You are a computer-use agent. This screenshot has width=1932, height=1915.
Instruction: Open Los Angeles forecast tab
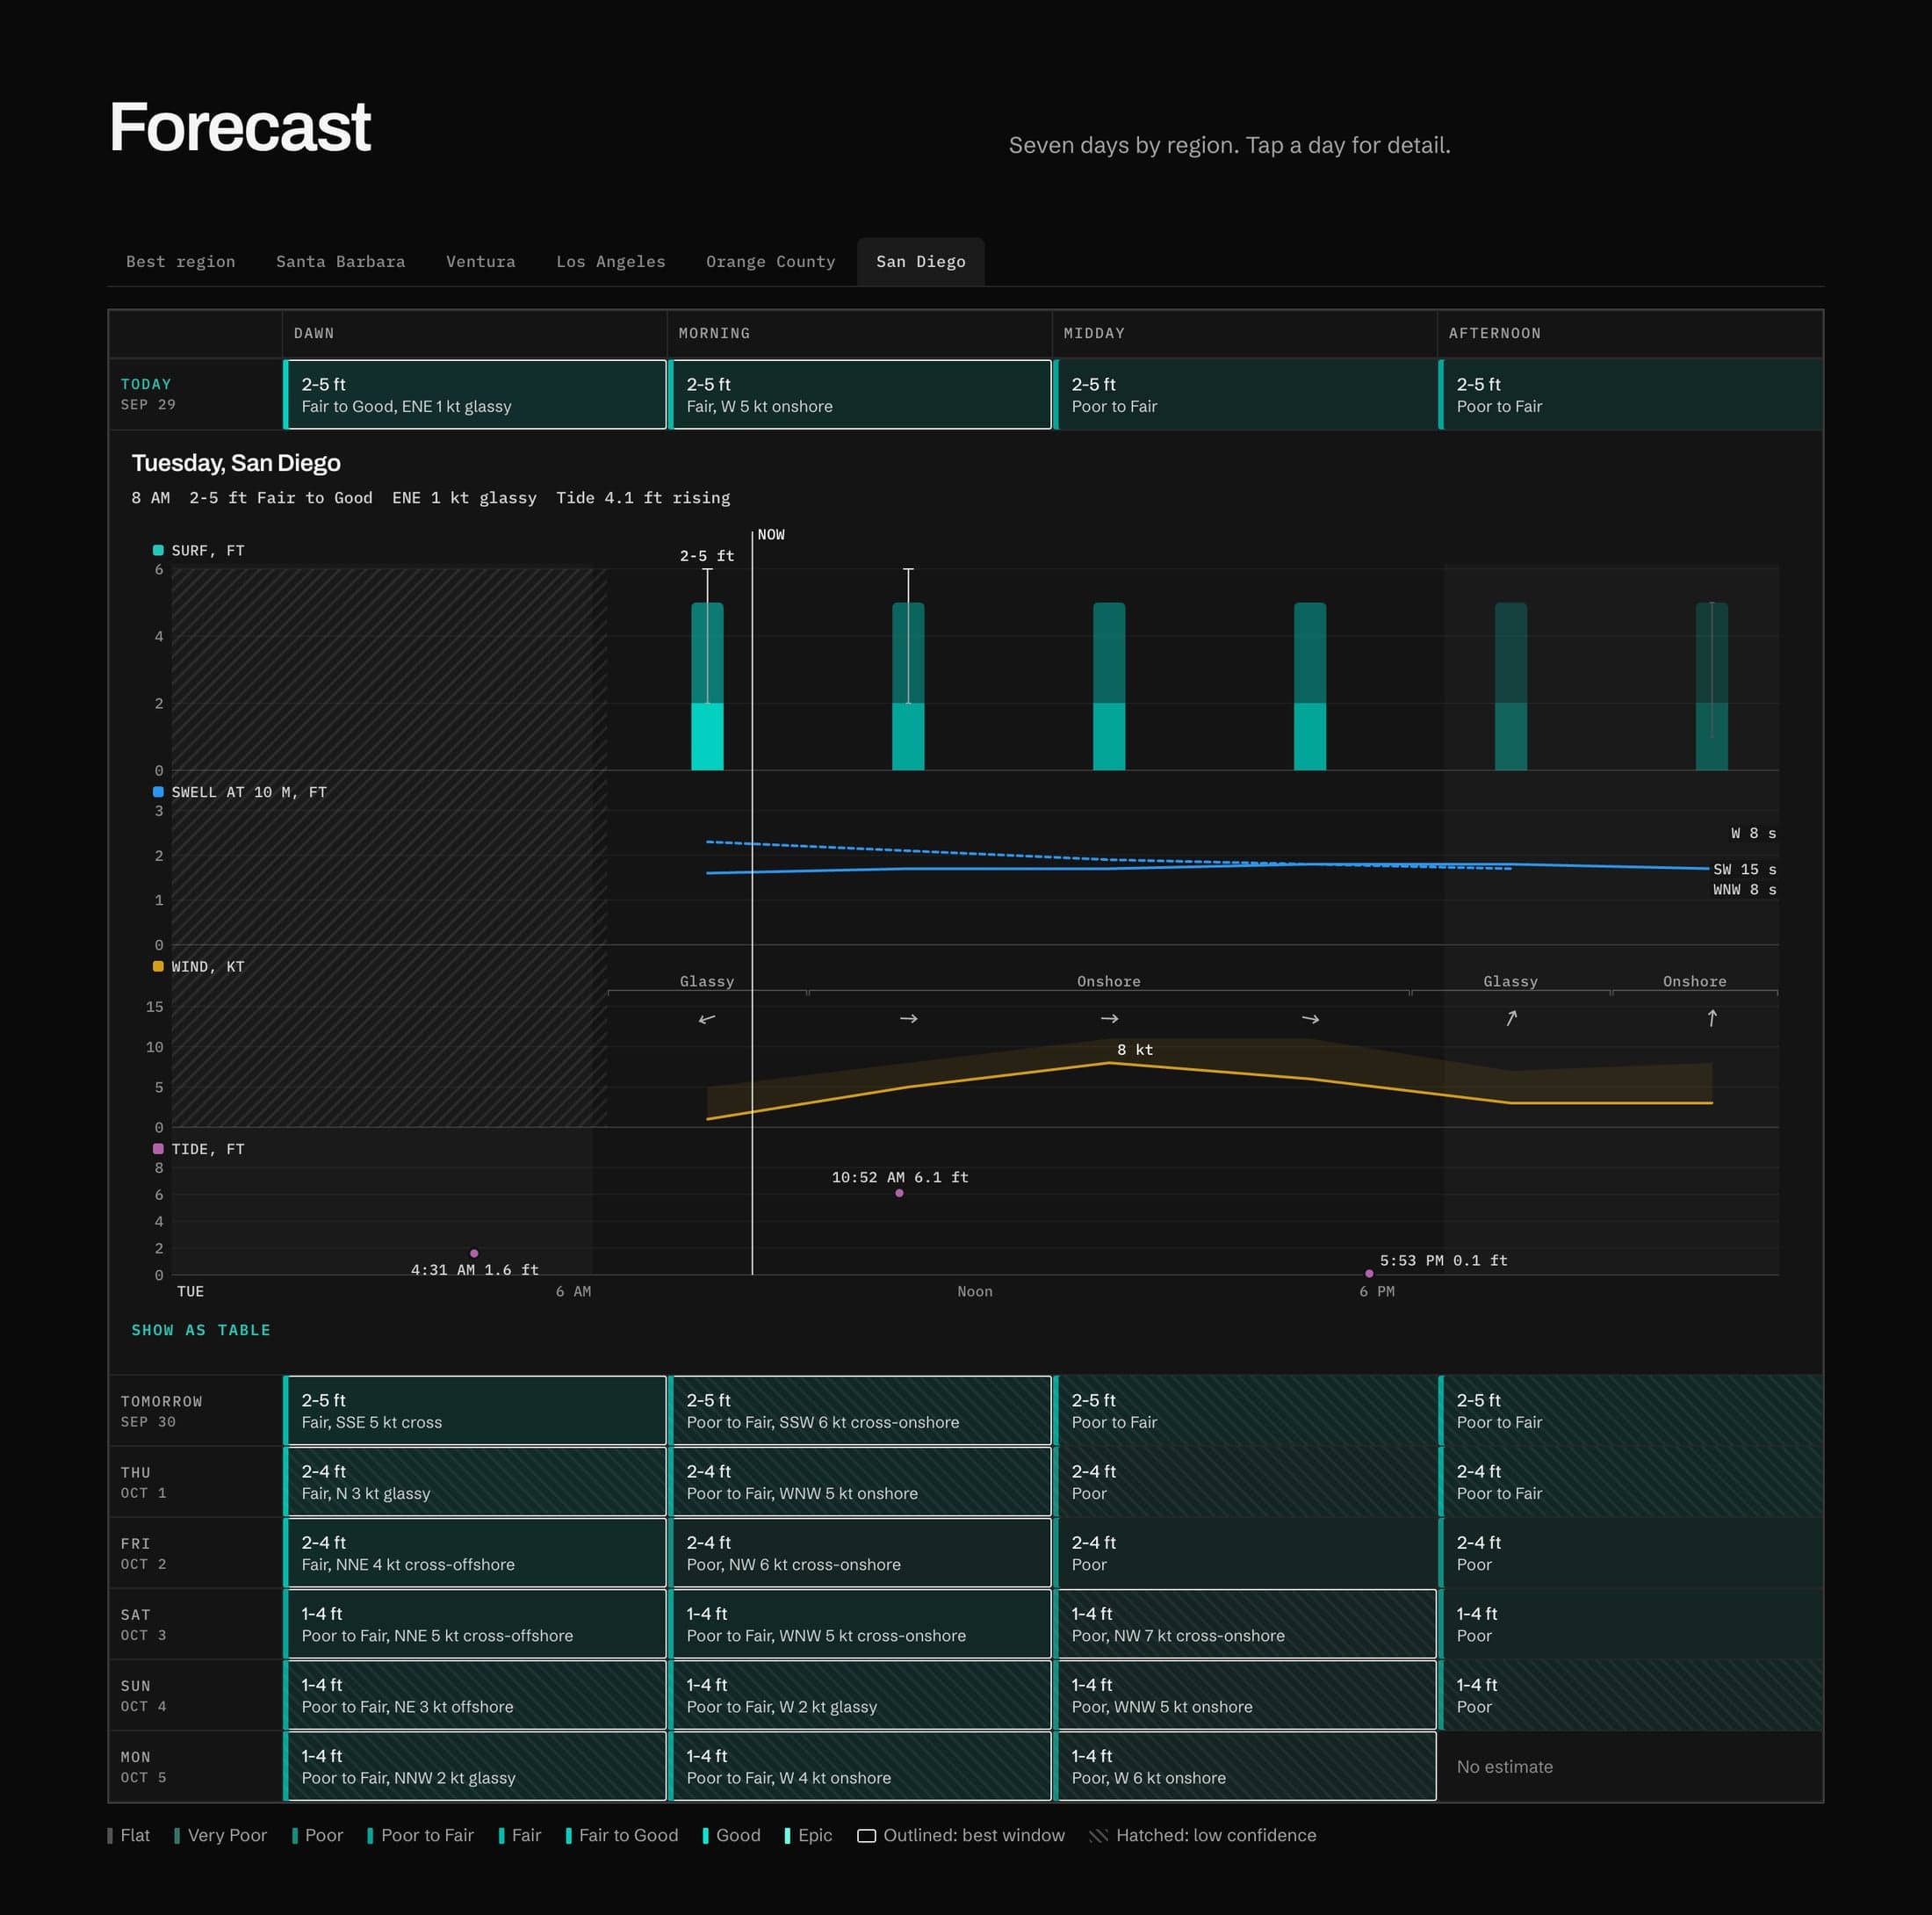611,261
